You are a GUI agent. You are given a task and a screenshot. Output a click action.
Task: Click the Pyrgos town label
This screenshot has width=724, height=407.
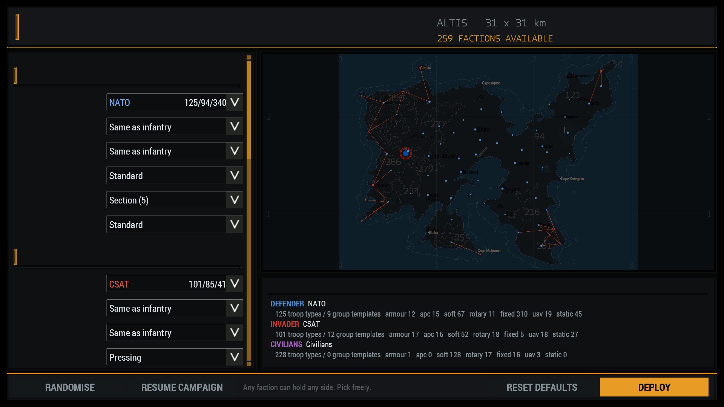tap(512, 189)
